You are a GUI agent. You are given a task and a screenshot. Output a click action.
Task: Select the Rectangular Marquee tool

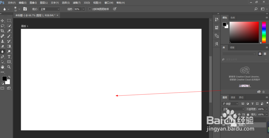(x=9, y=21)
